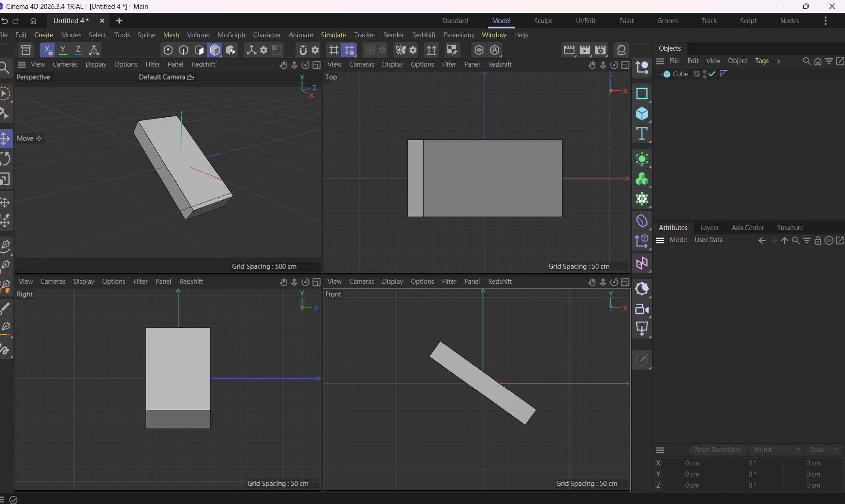The image size is (845, 504).
Task: Open symmetry settings gear
Action: pyautogui.click(x=413, y=50)
